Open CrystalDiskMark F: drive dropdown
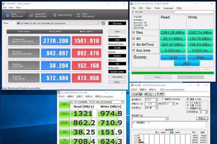The image size is (217, 144). 108,102
